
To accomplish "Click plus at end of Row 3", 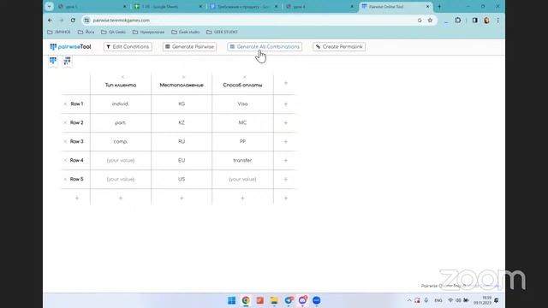I will coord(286,142).
